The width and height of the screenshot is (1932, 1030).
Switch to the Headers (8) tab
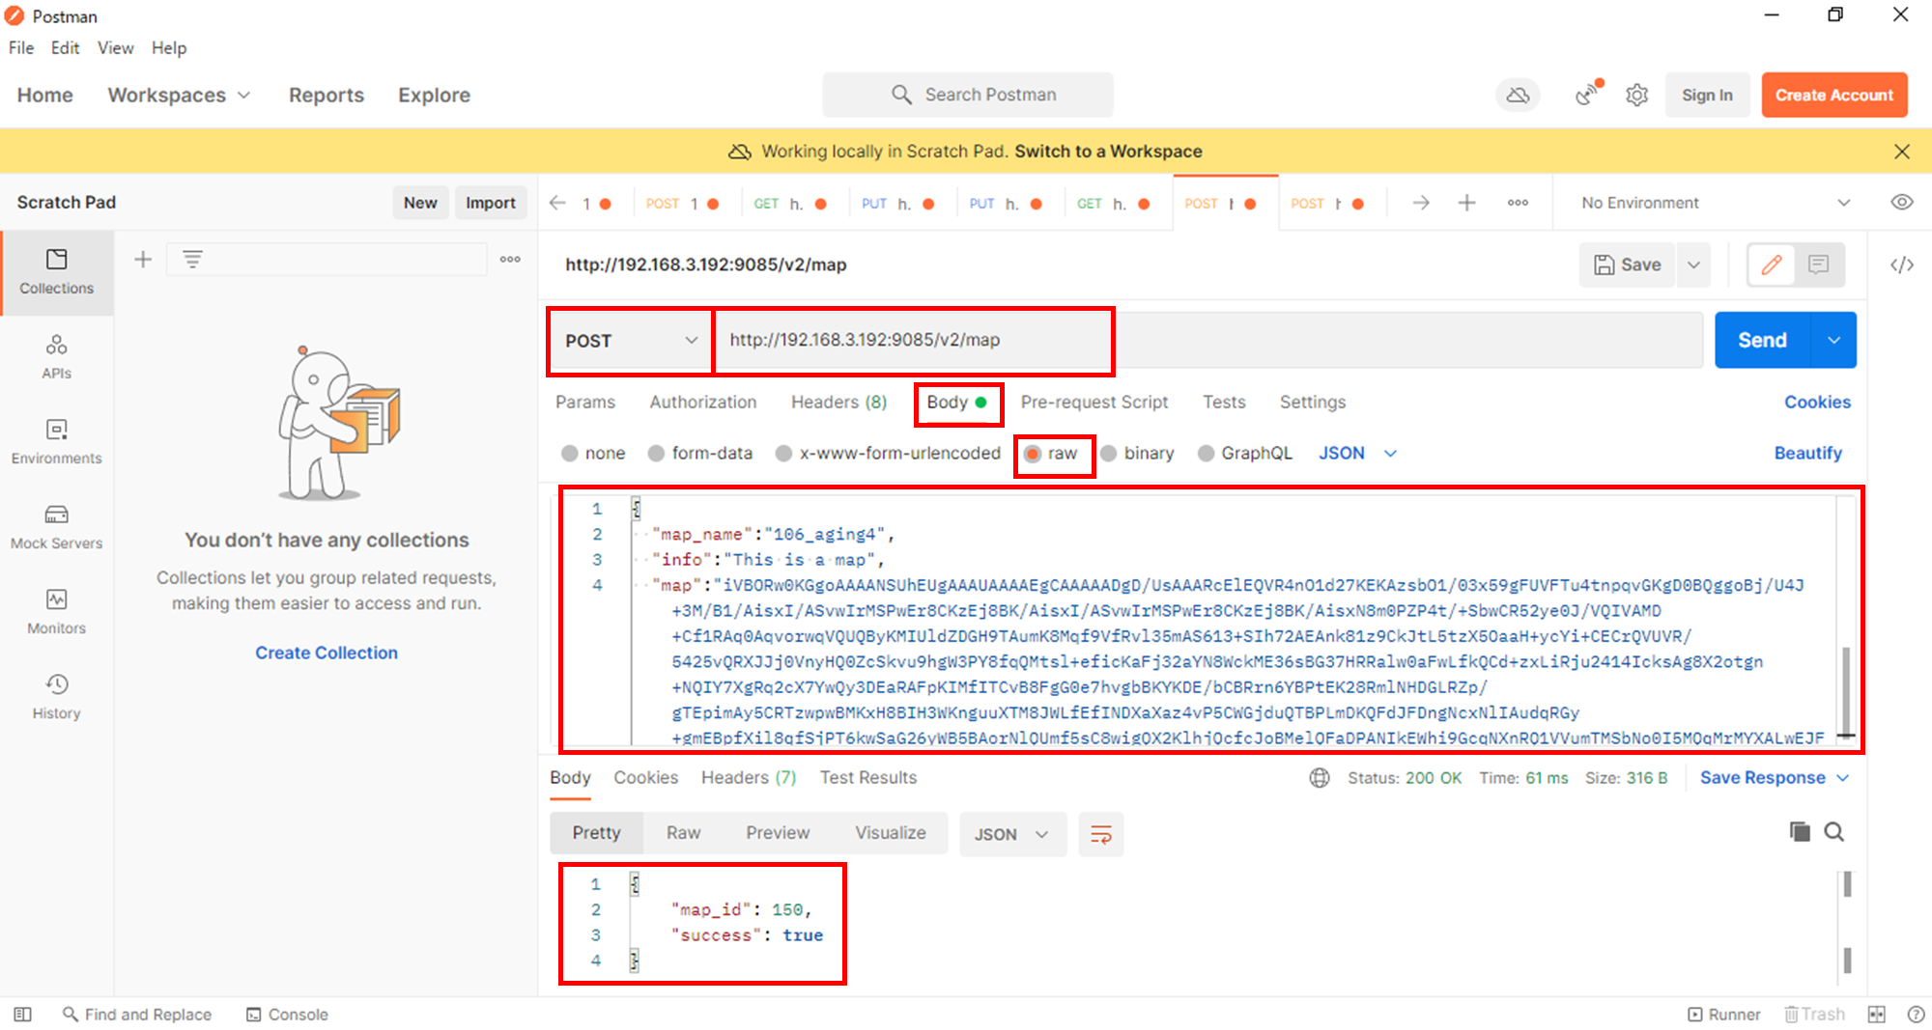838,403
